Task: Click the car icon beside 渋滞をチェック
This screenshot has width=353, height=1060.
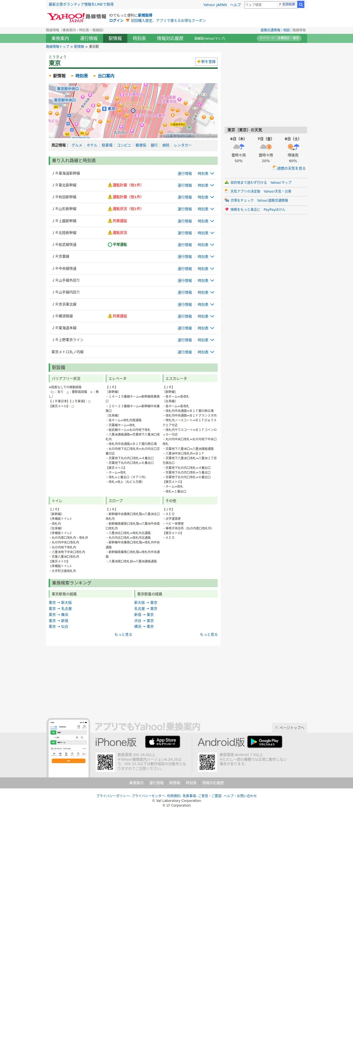Action: 227,200
